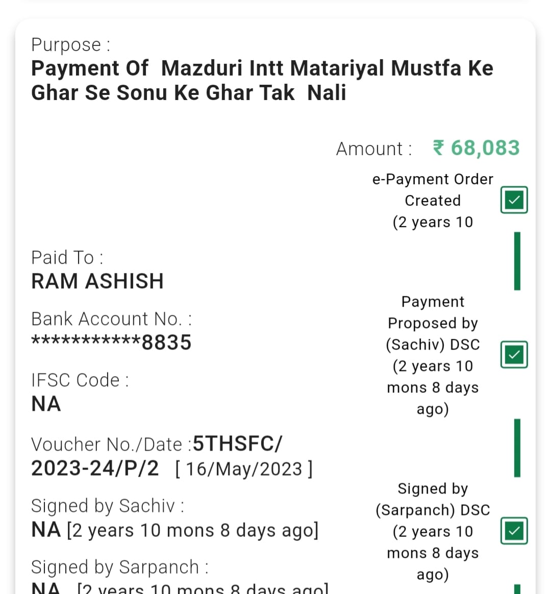Tap the ₹ 68,083 amount value
This screenshot has height=594, width=548.
[x=476, y=148]
